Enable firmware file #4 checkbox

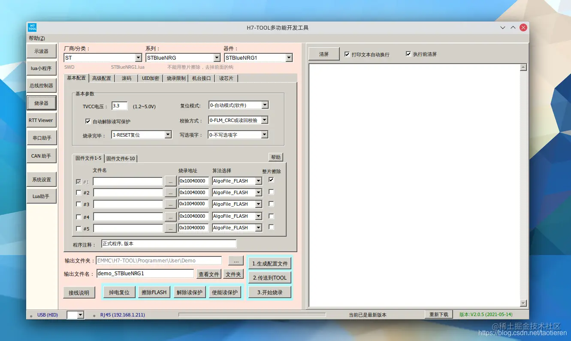tap(79, 217)
